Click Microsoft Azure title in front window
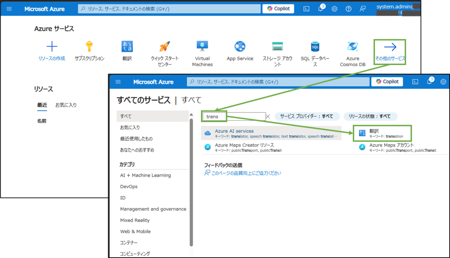The width and height of the screenshot is (450, 258). [153, 82]
